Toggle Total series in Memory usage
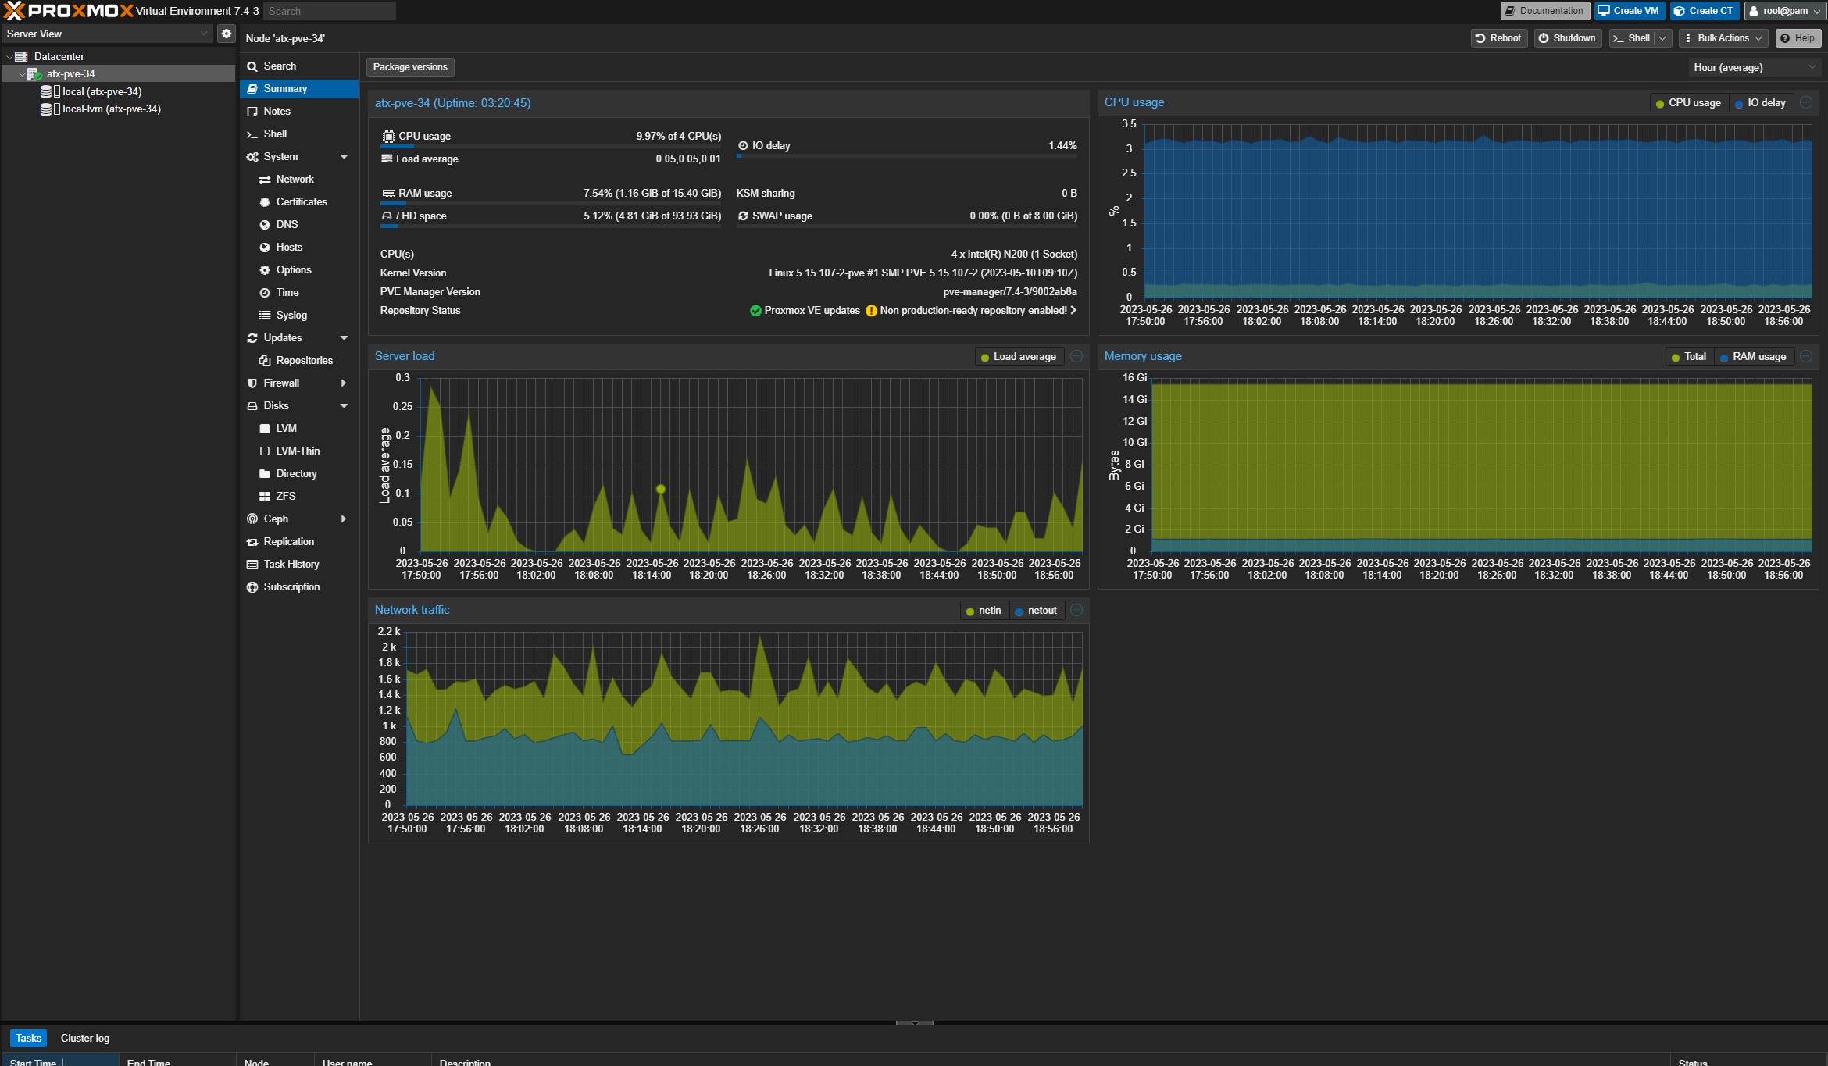This screenshot has width=1828, height=1066. (x=1687, y=357)
